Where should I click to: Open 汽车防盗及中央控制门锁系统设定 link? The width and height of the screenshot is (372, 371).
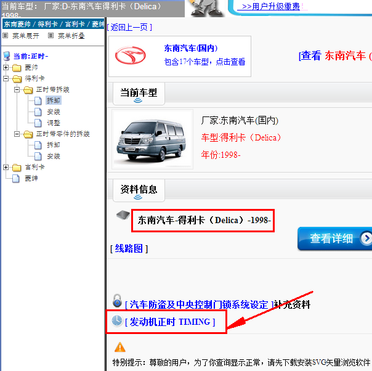pyautogui.click(x=199, y=304)
